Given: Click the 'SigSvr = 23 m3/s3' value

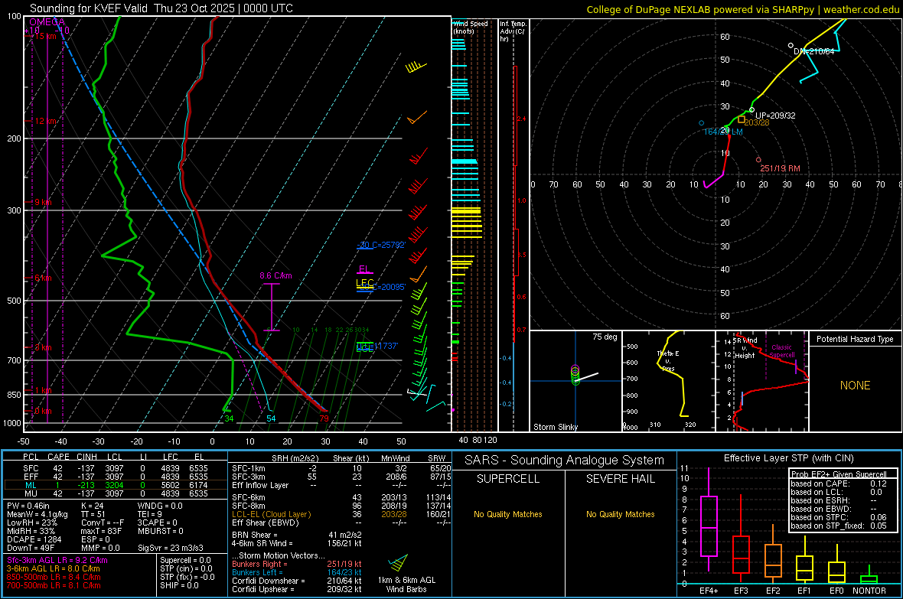Looking at the screenshot, I should 171,548.
